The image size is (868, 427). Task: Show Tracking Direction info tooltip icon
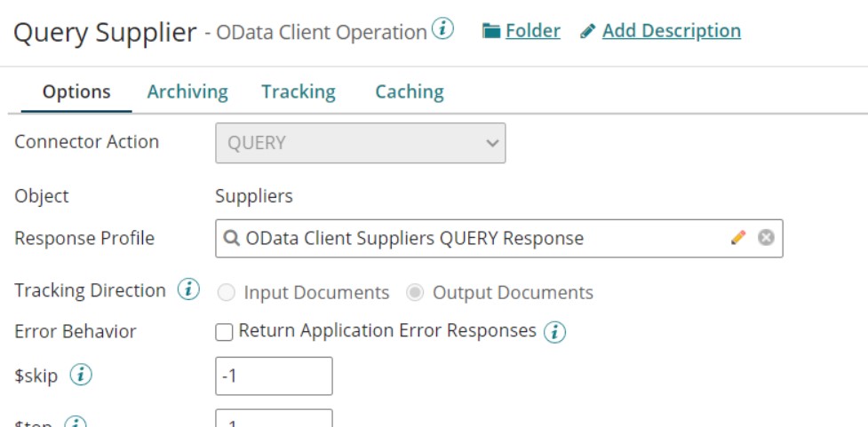coord(188,290)
